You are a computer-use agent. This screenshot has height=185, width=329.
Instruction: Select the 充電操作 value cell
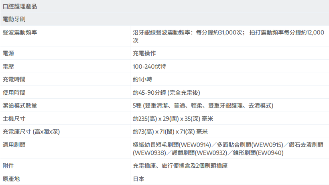coord(144,53)
